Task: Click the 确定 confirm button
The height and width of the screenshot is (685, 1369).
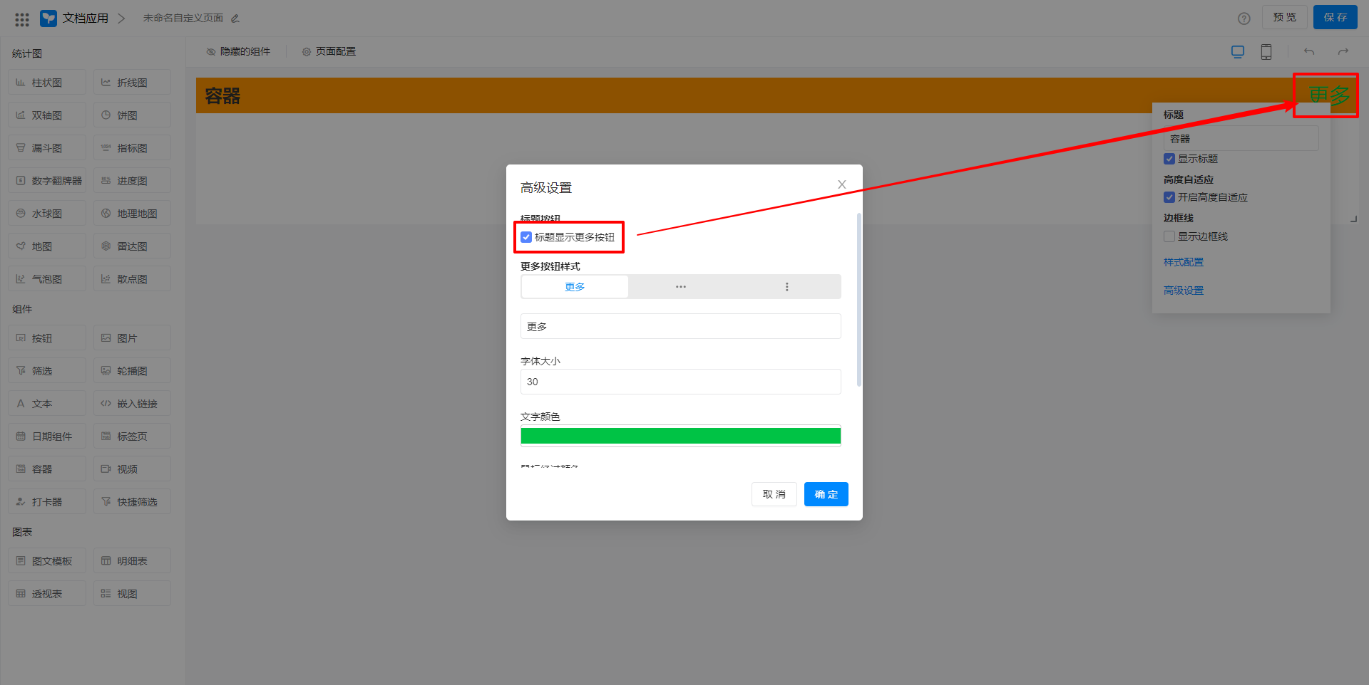Action: click(x=826, y=494)
